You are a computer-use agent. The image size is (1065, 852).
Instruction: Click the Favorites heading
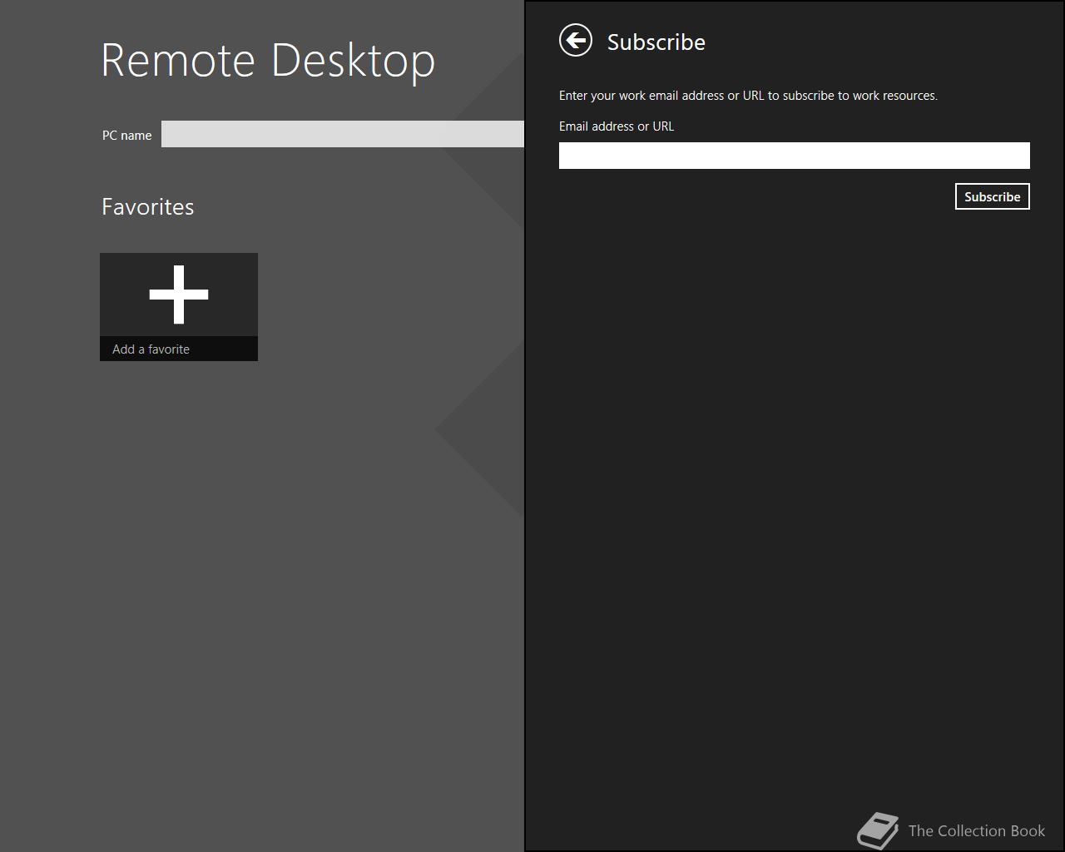click(x=148, y=206)
